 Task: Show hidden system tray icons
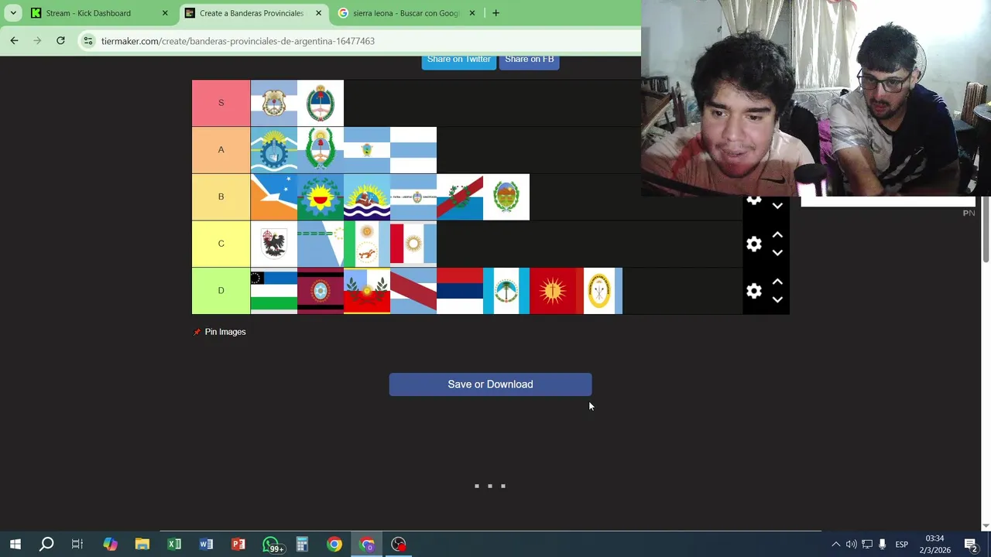click(x=835, y=545)
